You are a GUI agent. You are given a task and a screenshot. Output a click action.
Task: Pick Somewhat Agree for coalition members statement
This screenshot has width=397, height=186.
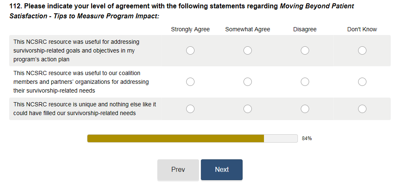pos(248,82)
